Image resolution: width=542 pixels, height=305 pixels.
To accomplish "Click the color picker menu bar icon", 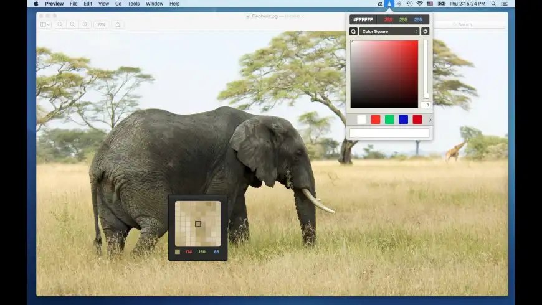I will click(389, 4).
